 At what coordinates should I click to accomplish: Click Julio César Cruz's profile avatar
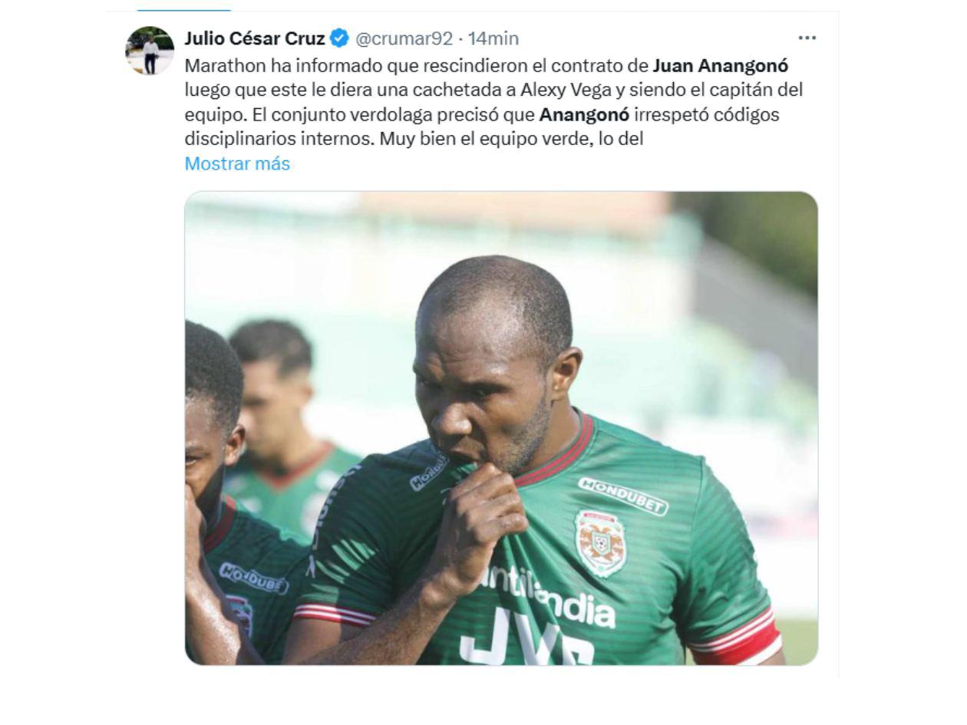pyautogui.click(x=150, y=51)
